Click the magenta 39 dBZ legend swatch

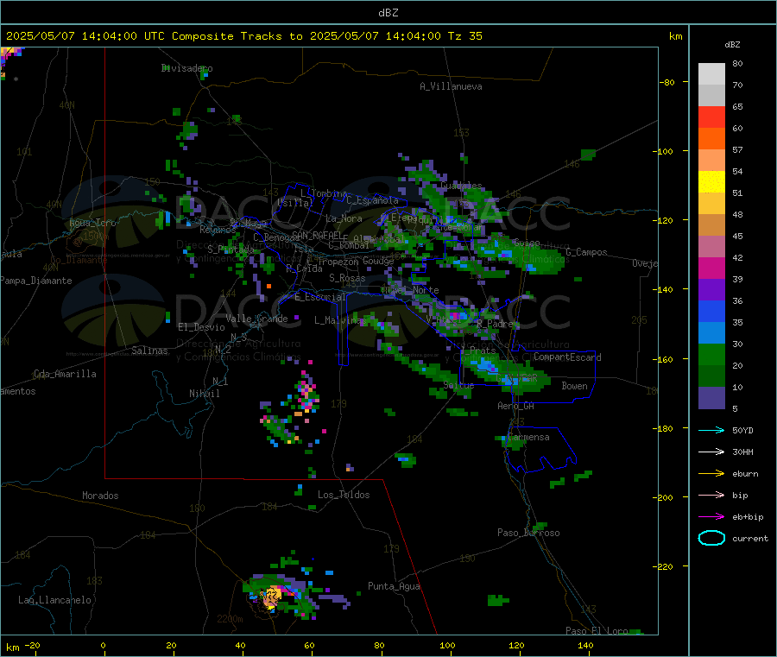[x=711, y=268]
